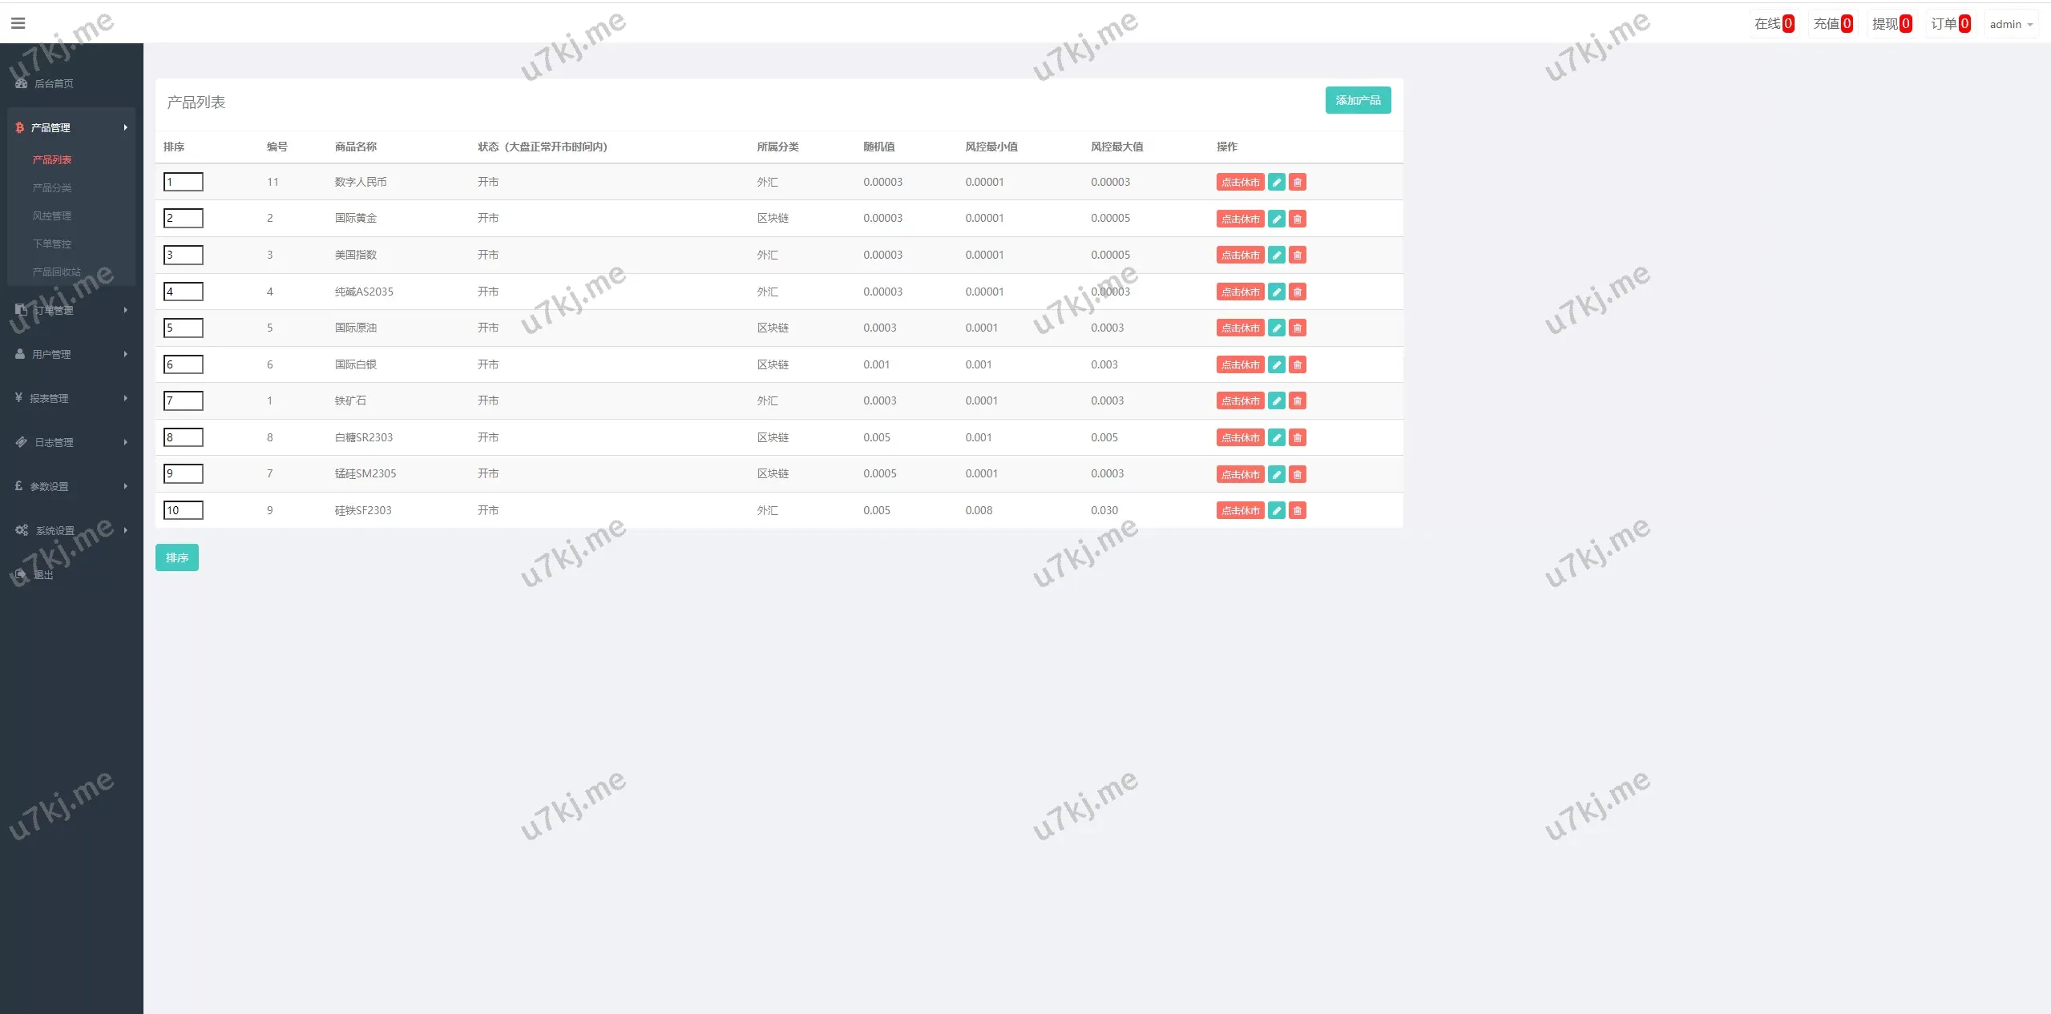
Task: Click edit icon for 纯碱AS2035 row
Action: pos(1277,292)
